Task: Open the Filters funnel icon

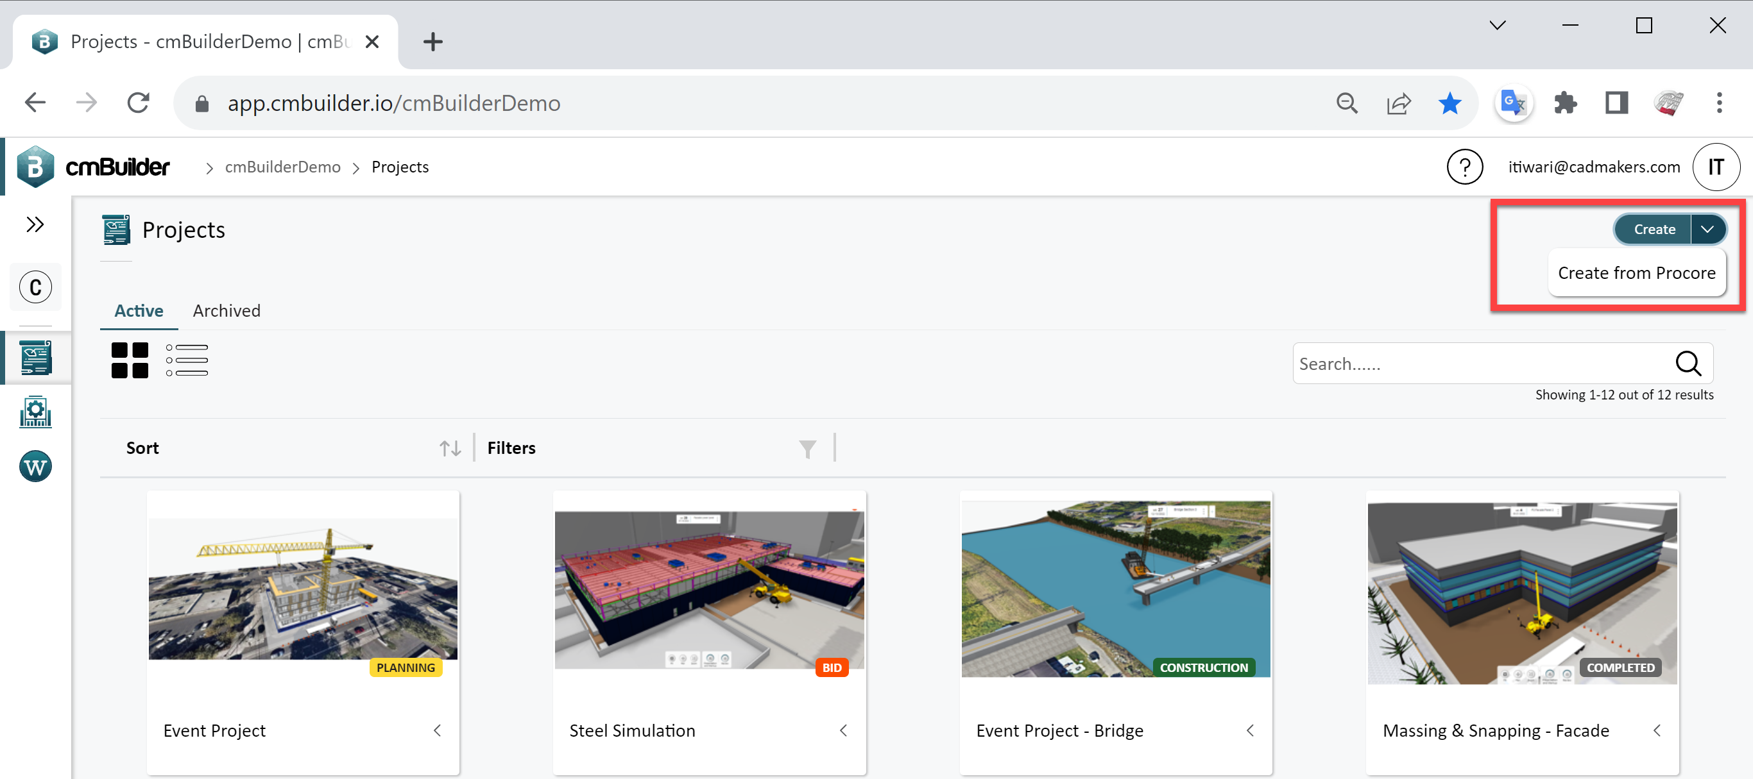Action: click(x=807, y=449)
